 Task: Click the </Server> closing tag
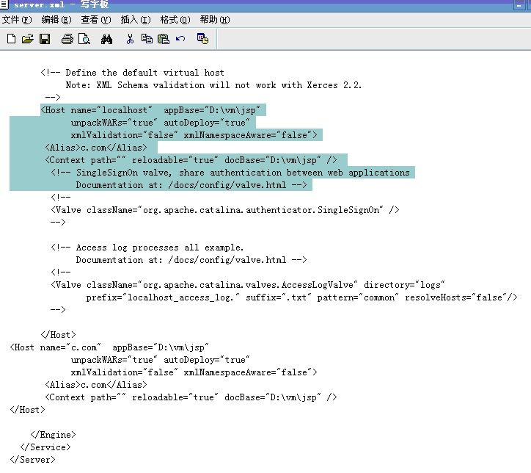click(32, 460)
